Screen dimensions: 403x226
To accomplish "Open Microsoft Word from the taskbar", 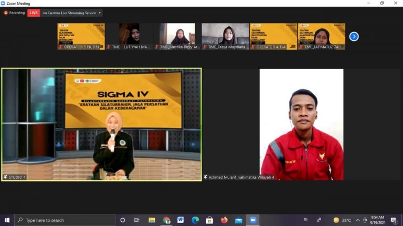I will point(181,220).
